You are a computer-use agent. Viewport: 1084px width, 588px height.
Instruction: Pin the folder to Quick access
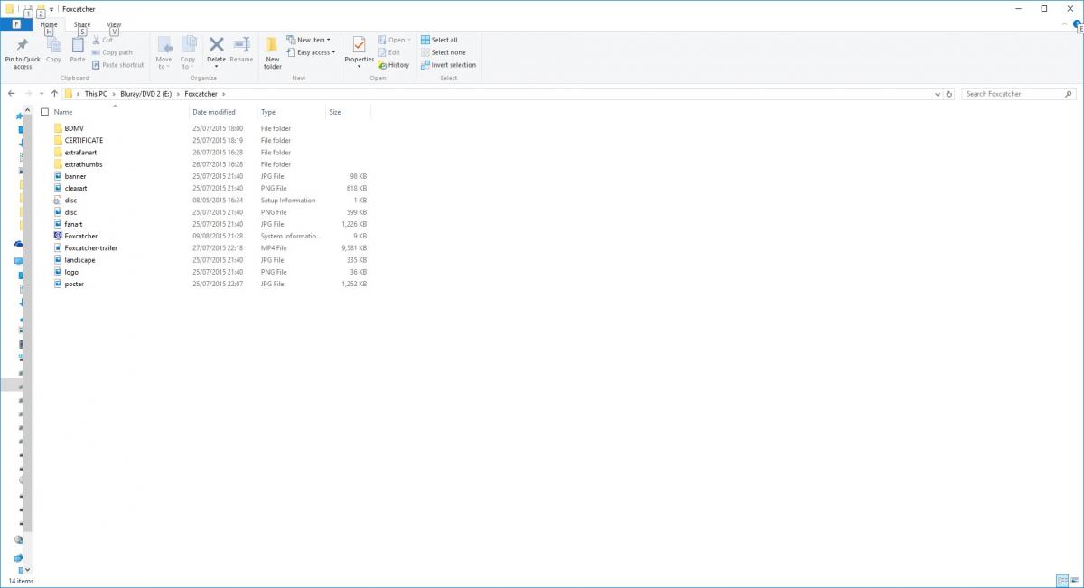(x=23, y=53)
